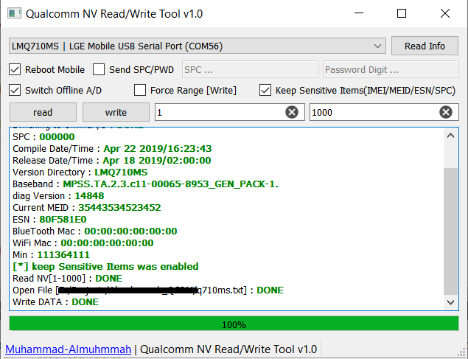This screenshot has width=468, height=359.
Task: Clear the end range 1000 field with X icon
Action: tap(446, 112)
